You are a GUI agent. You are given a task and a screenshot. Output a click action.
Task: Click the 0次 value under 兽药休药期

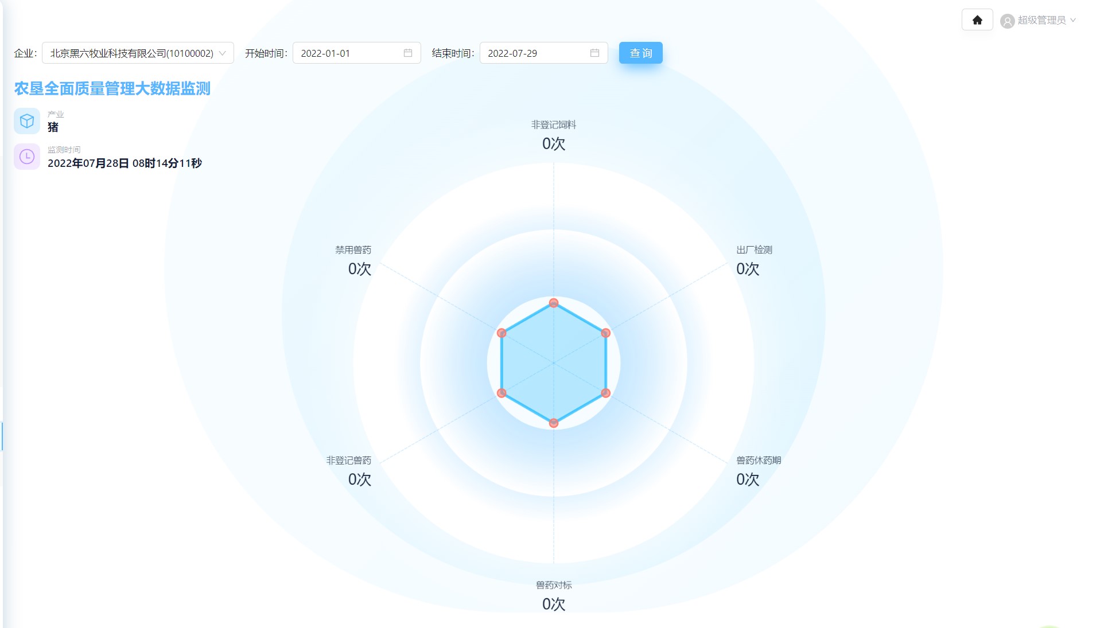coord(748,479)
